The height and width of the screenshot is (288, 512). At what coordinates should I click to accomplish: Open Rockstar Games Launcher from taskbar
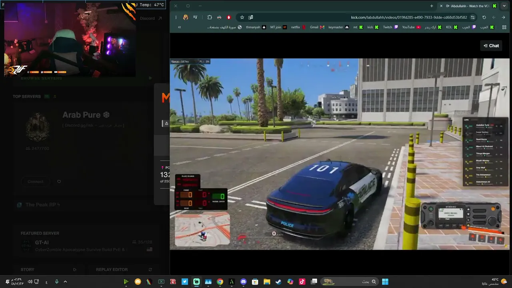pyautogui.click(x=173, y=282)
